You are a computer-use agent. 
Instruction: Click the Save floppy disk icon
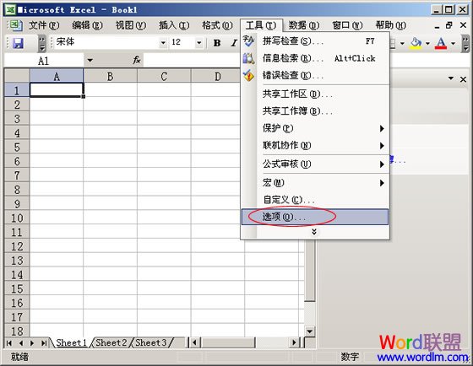point(18,43)
